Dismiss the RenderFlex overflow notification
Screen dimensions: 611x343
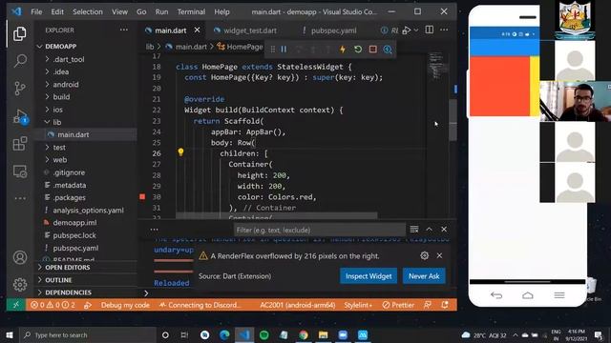(439, 255)
